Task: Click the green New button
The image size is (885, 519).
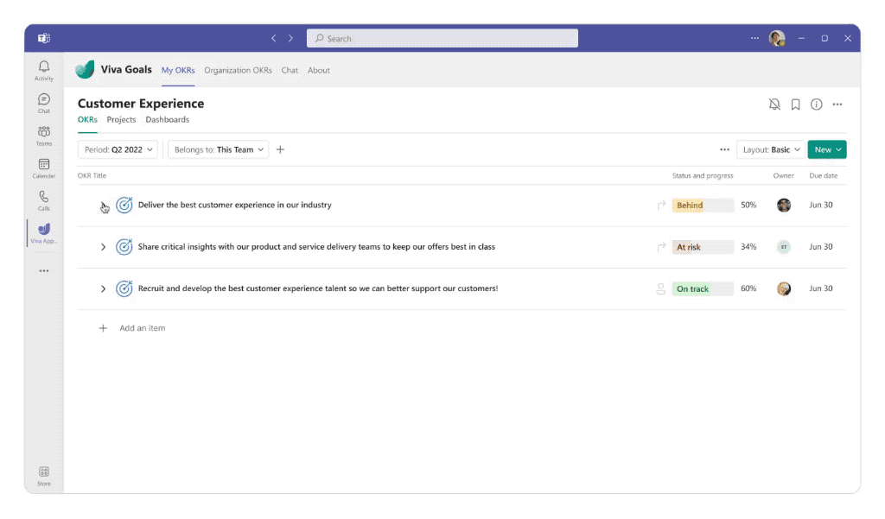Action: coord(826,149)
